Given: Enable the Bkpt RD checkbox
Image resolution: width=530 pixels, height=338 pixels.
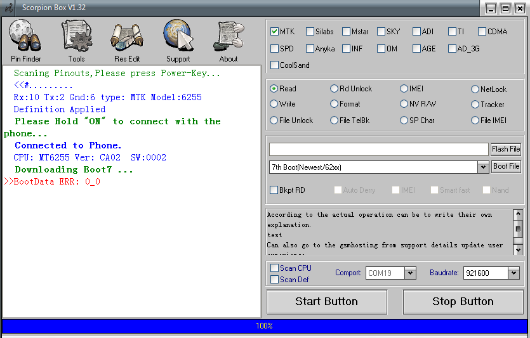Looking at the screenshot, I should point(274,190).
